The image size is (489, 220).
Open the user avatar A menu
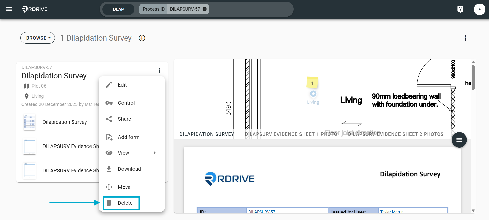(x=479, y=9)
